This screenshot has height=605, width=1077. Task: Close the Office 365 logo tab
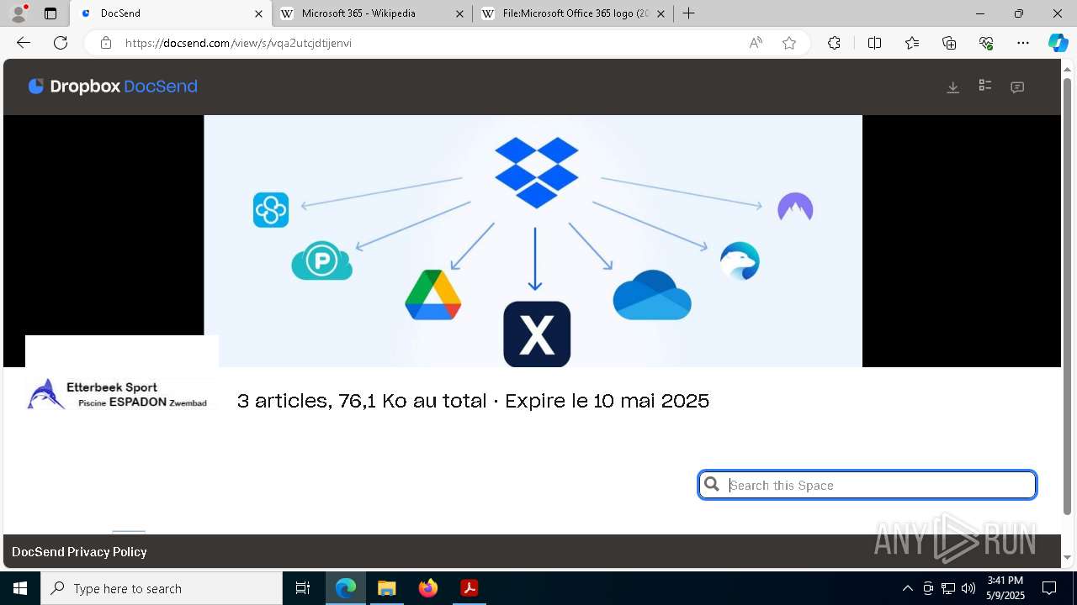click(661, 13)
